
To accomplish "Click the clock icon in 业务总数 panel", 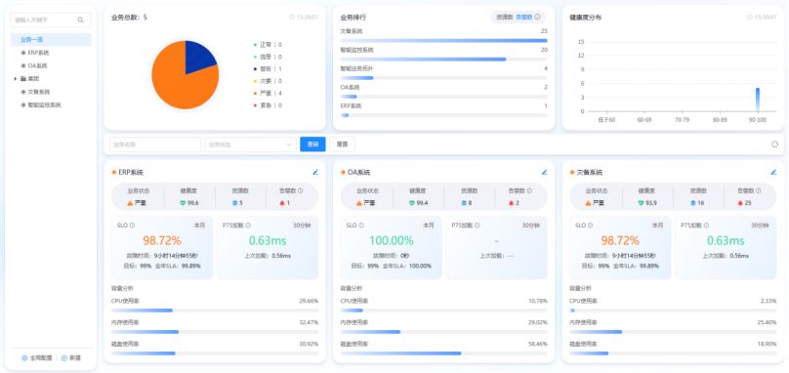I will point(292,18).
